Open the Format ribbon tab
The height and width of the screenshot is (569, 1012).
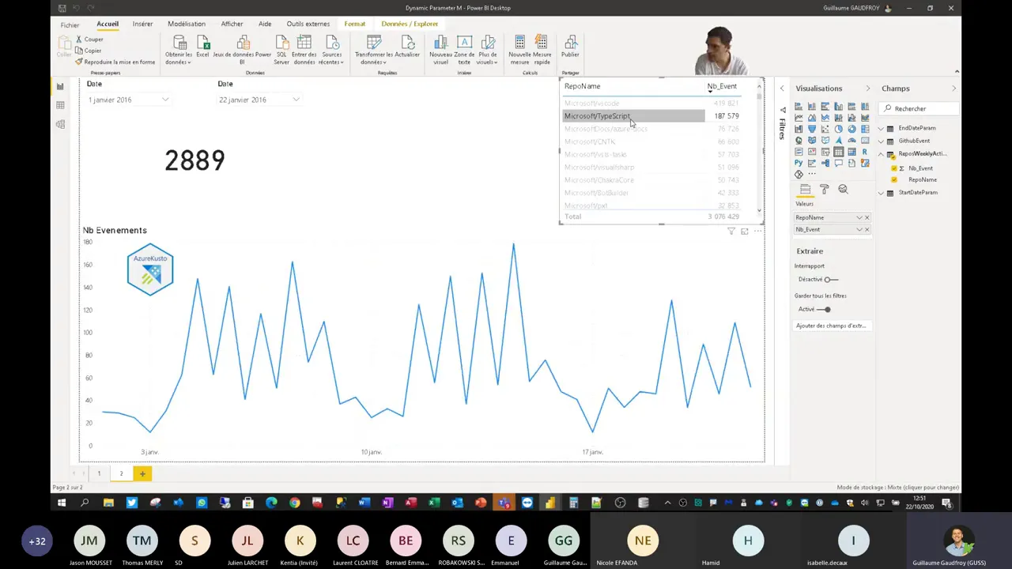tap(355, 24)
